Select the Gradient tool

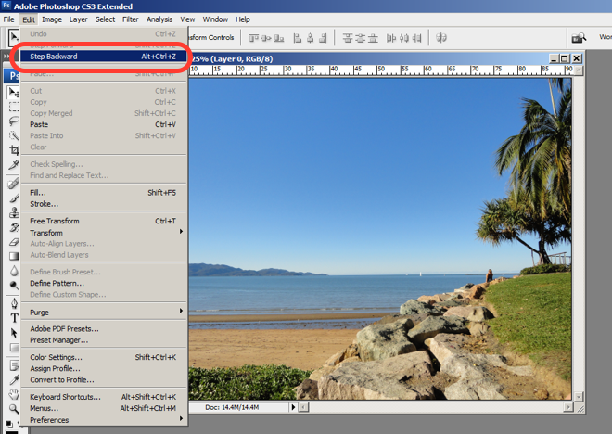coord(14,256)
